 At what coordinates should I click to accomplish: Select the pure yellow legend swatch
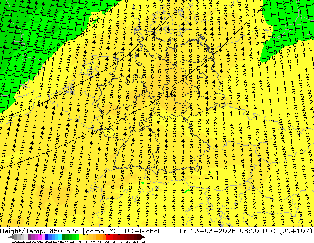(81, 237)
